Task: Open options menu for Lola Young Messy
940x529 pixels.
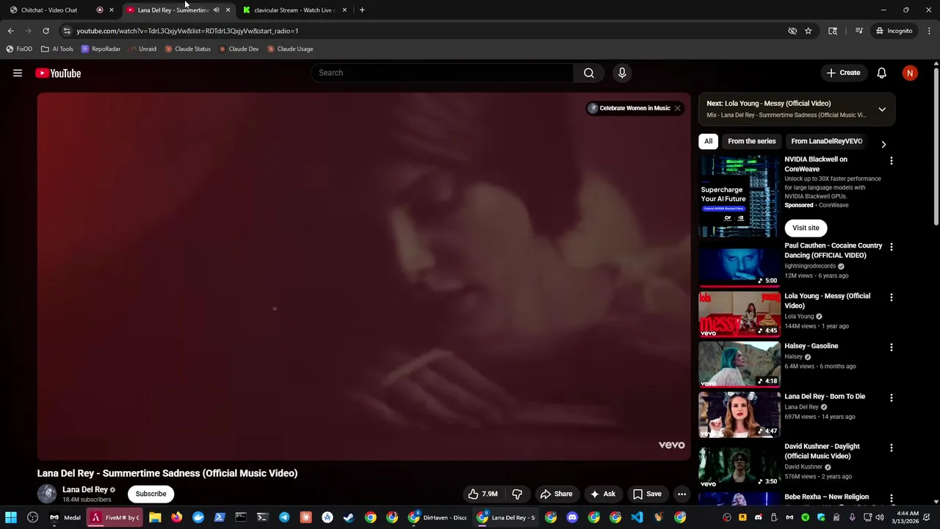Action: tap(892, 298)
